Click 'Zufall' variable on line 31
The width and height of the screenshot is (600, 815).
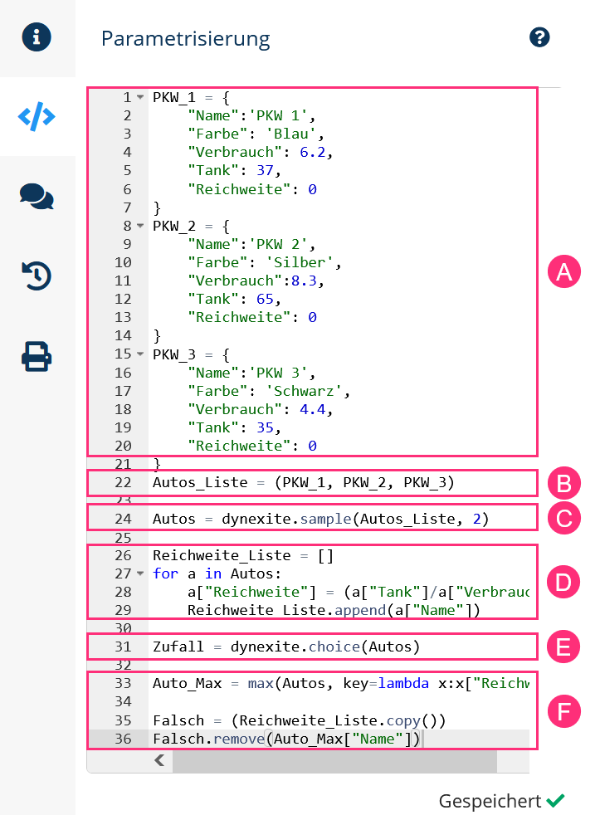click(x=178, y=647)
